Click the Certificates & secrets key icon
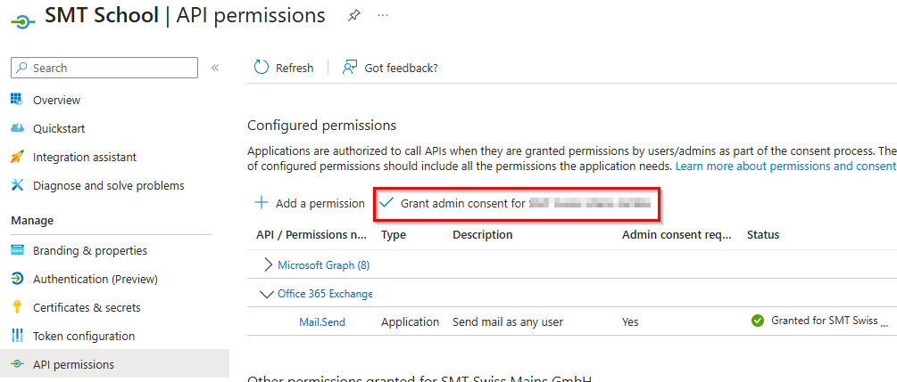 coord(17,307)
